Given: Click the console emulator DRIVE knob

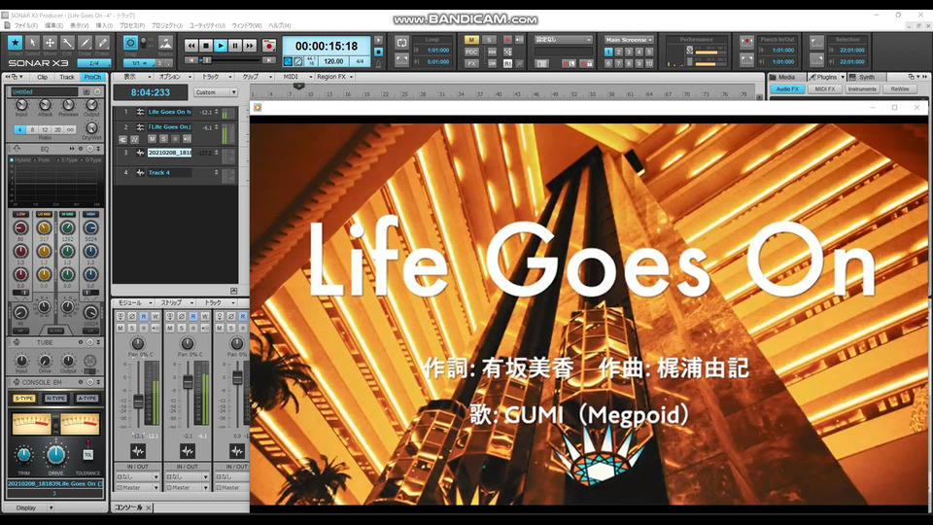Looking at the screenshot, I should [55, 455].
